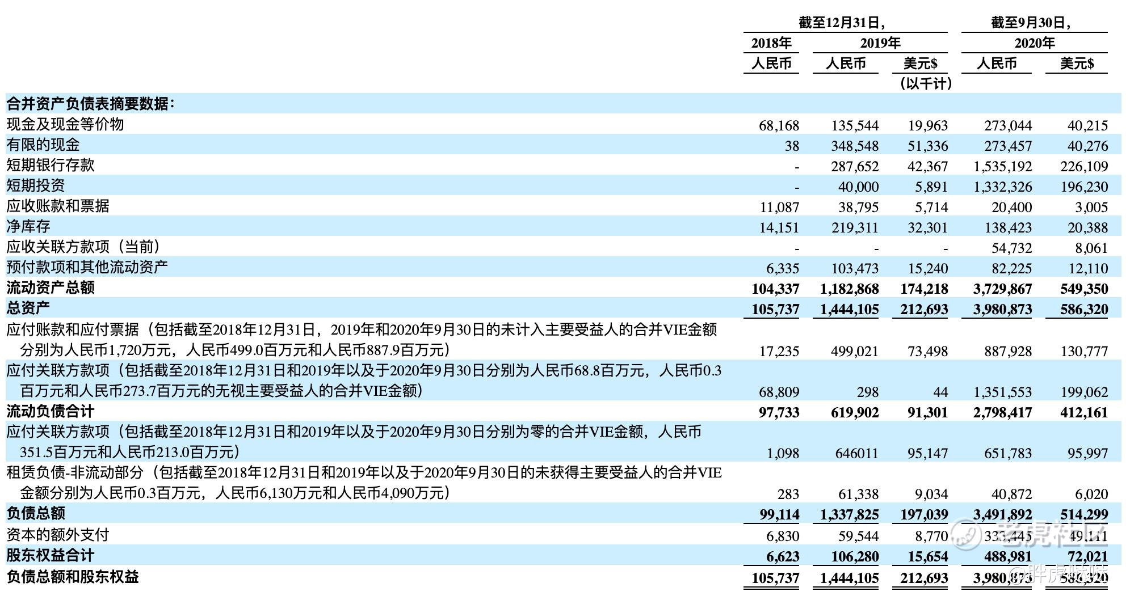Select value 61,338 in 租赁负债 row

pyautogui.click(x=858, y=494)
